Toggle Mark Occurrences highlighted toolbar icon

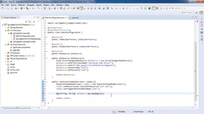tap(82, 9)
